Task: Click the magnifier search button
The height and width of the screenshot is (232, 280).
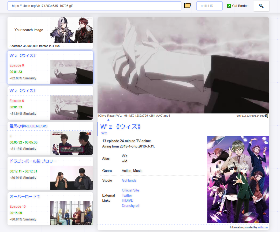Action: tap(261, 6)
